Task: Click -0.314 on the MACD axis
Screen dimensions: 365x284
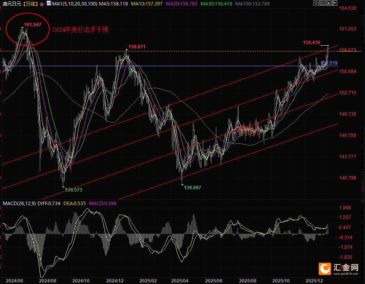Action: (345, 237)
